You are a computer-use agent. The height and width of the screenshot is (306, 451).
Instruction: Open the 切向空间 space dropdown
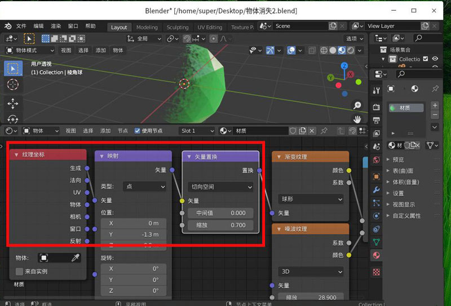pos(220,187)
